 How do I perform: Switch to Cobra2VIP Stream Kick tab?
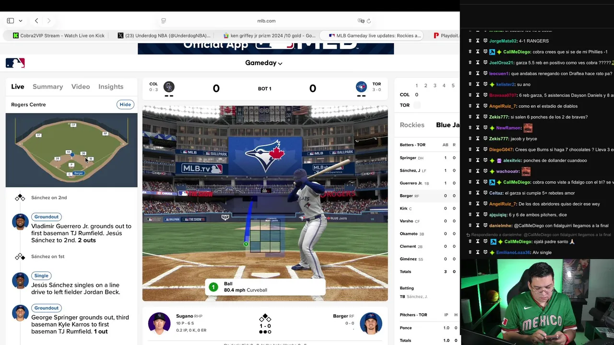[x=59, y=35]
